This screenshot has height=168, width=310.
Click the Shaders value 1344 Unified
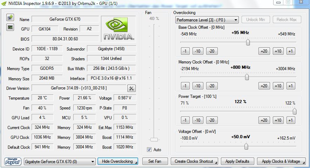[111, 59]
